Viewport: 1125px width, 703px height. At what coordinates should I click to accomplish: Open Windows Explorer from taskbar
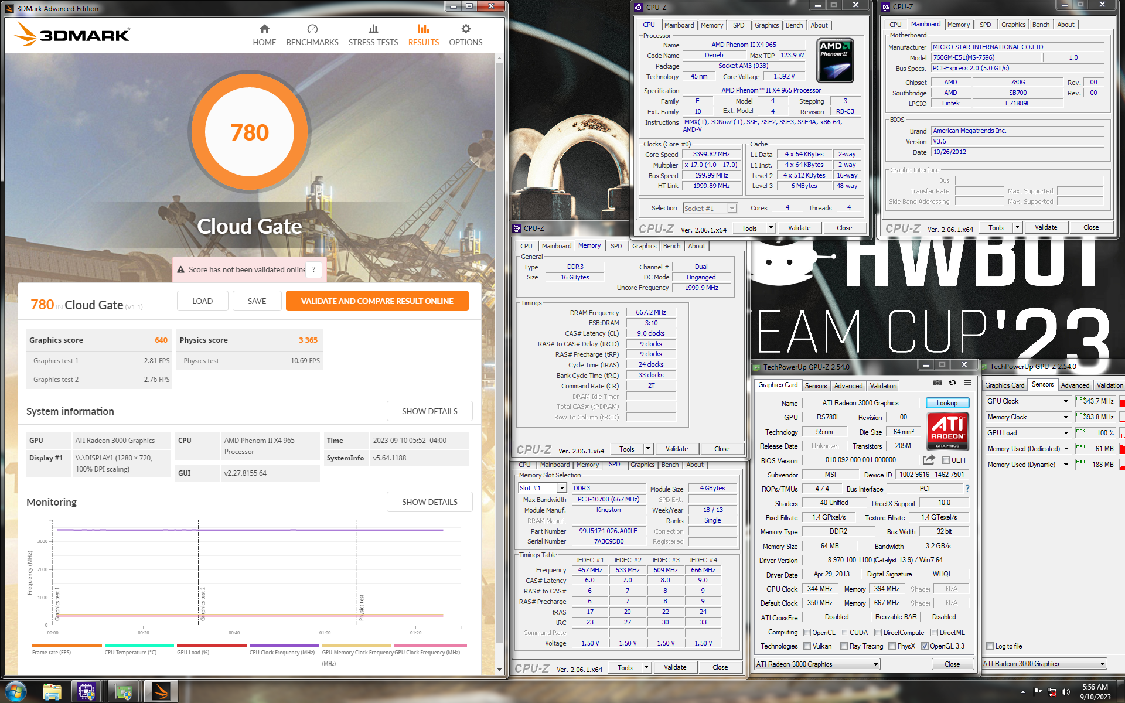(52, 692)
